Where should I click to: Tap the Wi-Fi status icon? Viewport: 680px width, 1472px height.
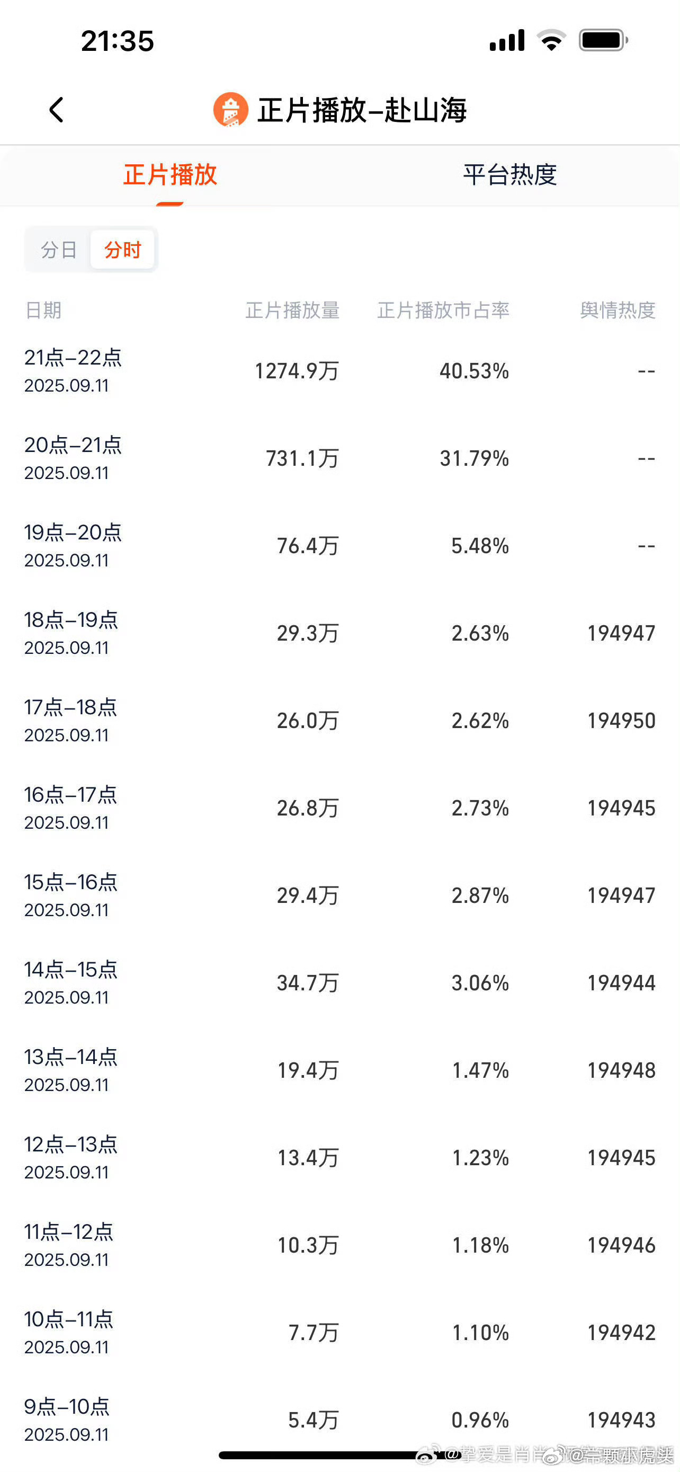551,41
